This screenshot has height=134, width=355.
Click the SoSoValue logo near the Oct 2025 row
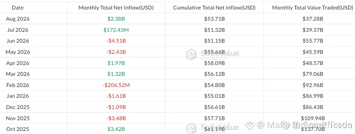(212, 128)
